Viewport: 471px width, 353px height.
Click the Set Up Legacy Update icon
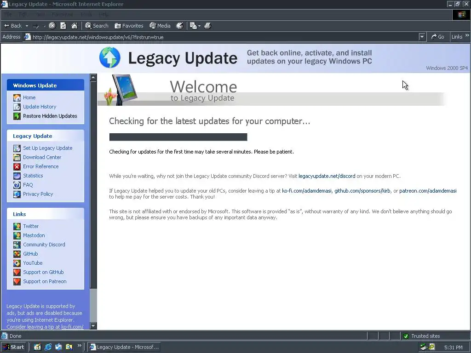click(17, 148)
